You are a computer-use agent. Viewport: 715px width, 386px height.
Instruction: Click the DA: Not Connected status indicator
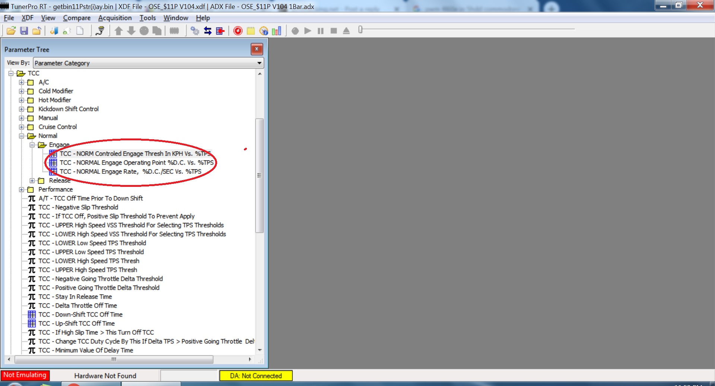256,376
